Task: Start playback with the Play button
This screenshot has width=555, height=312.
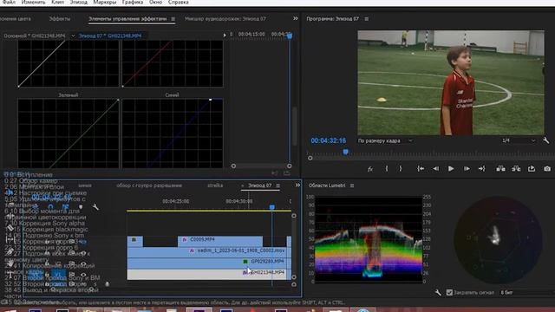Action: click(451, 169)
